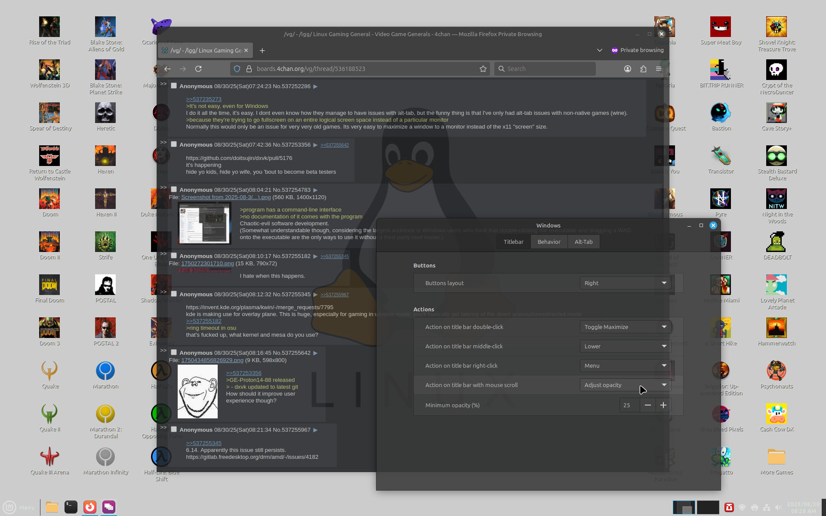Screen dimensions: 826x516
Task: Open the Super Meat Boy desktop icon
Action: click(721, 27)
